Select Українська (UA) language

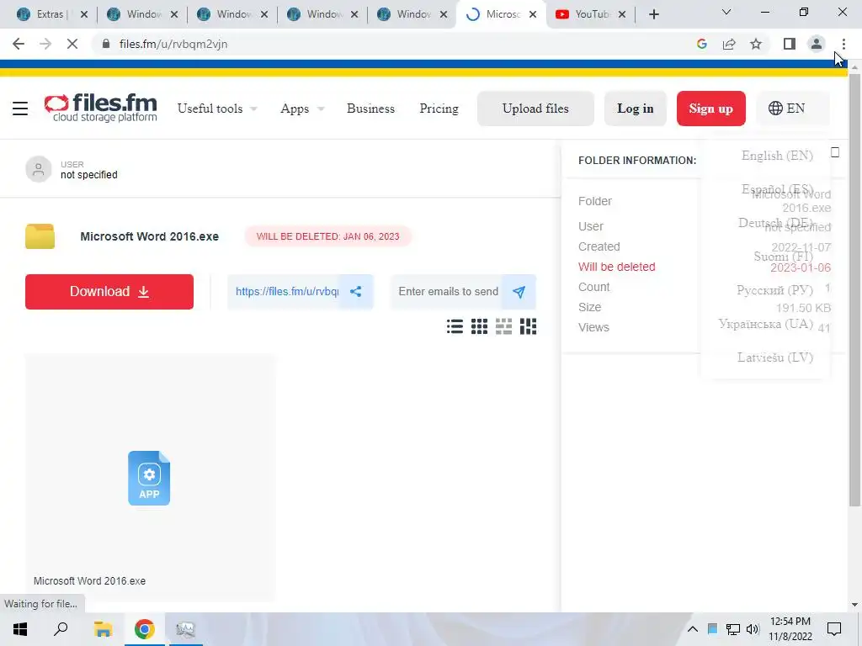click(x=765, y=324)
